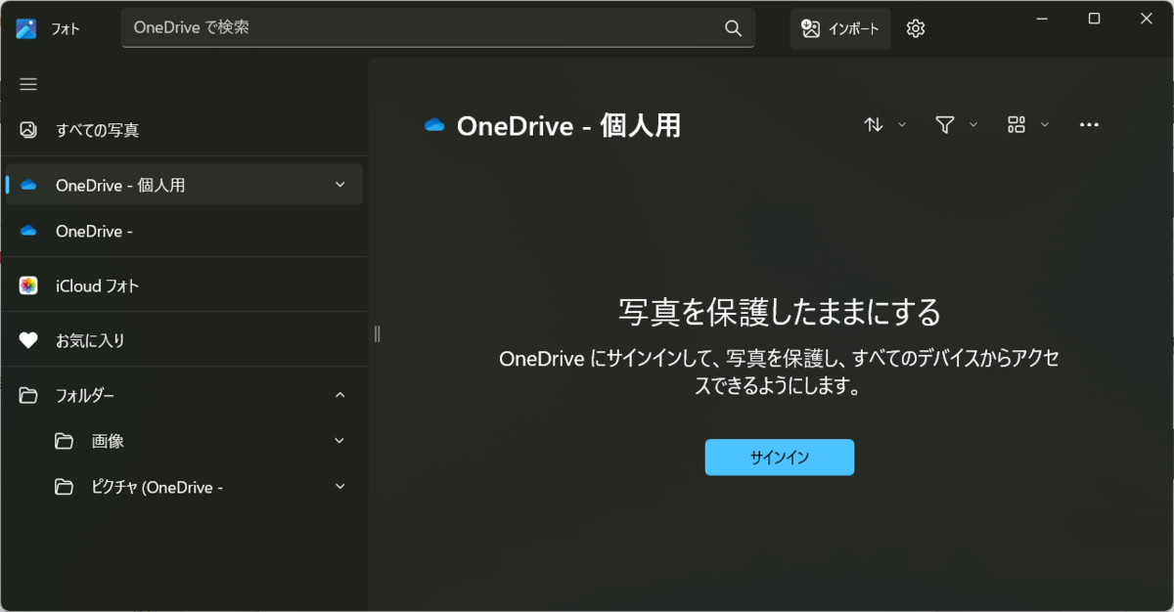Maximize the フォト window
The image size is (1174, 612).
pyautogui.click(x=1094, y=19)
